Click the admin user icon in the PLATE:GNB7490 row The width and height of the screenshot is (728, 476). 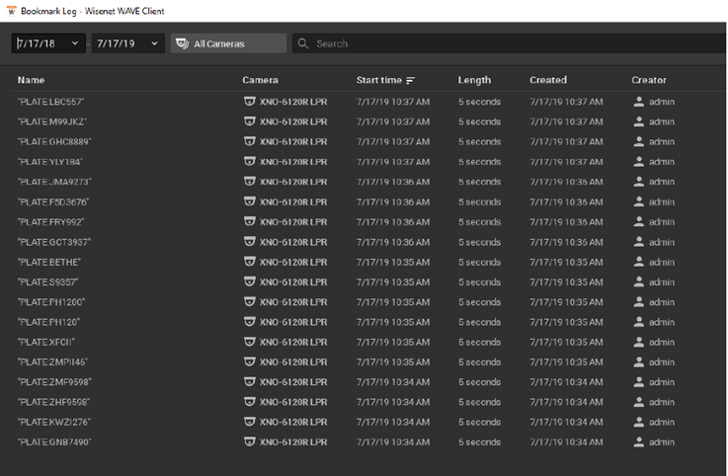coord(639,442)
